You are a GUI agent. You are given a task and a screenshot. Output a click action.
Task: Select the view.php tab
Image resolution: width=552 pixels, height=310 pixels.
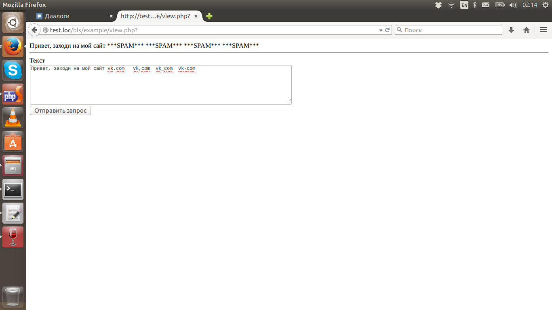160,16
